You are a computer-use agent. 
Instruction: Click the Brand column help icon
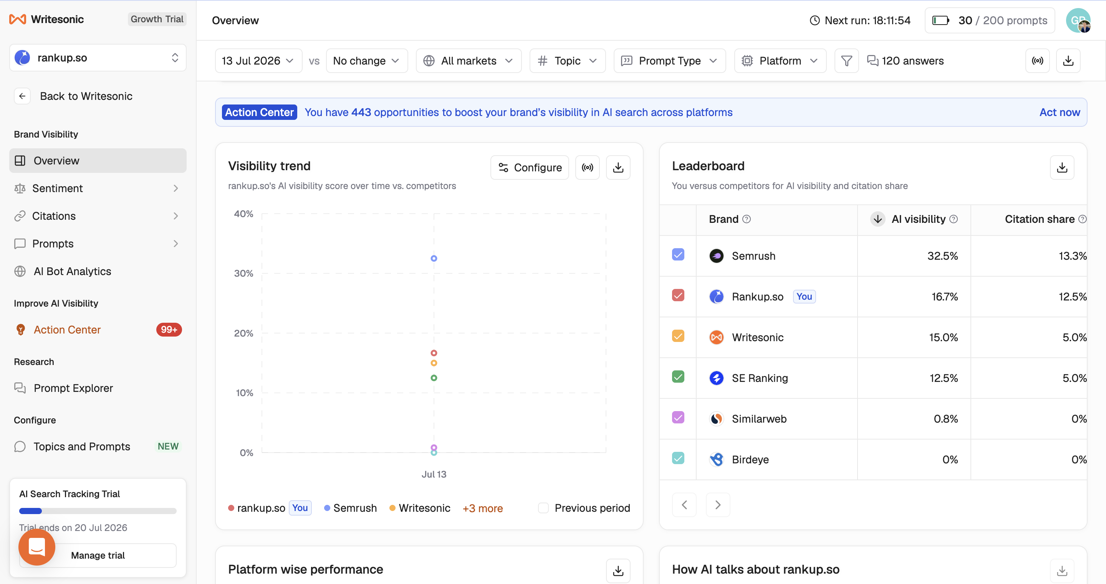click(x=747, y=219)
